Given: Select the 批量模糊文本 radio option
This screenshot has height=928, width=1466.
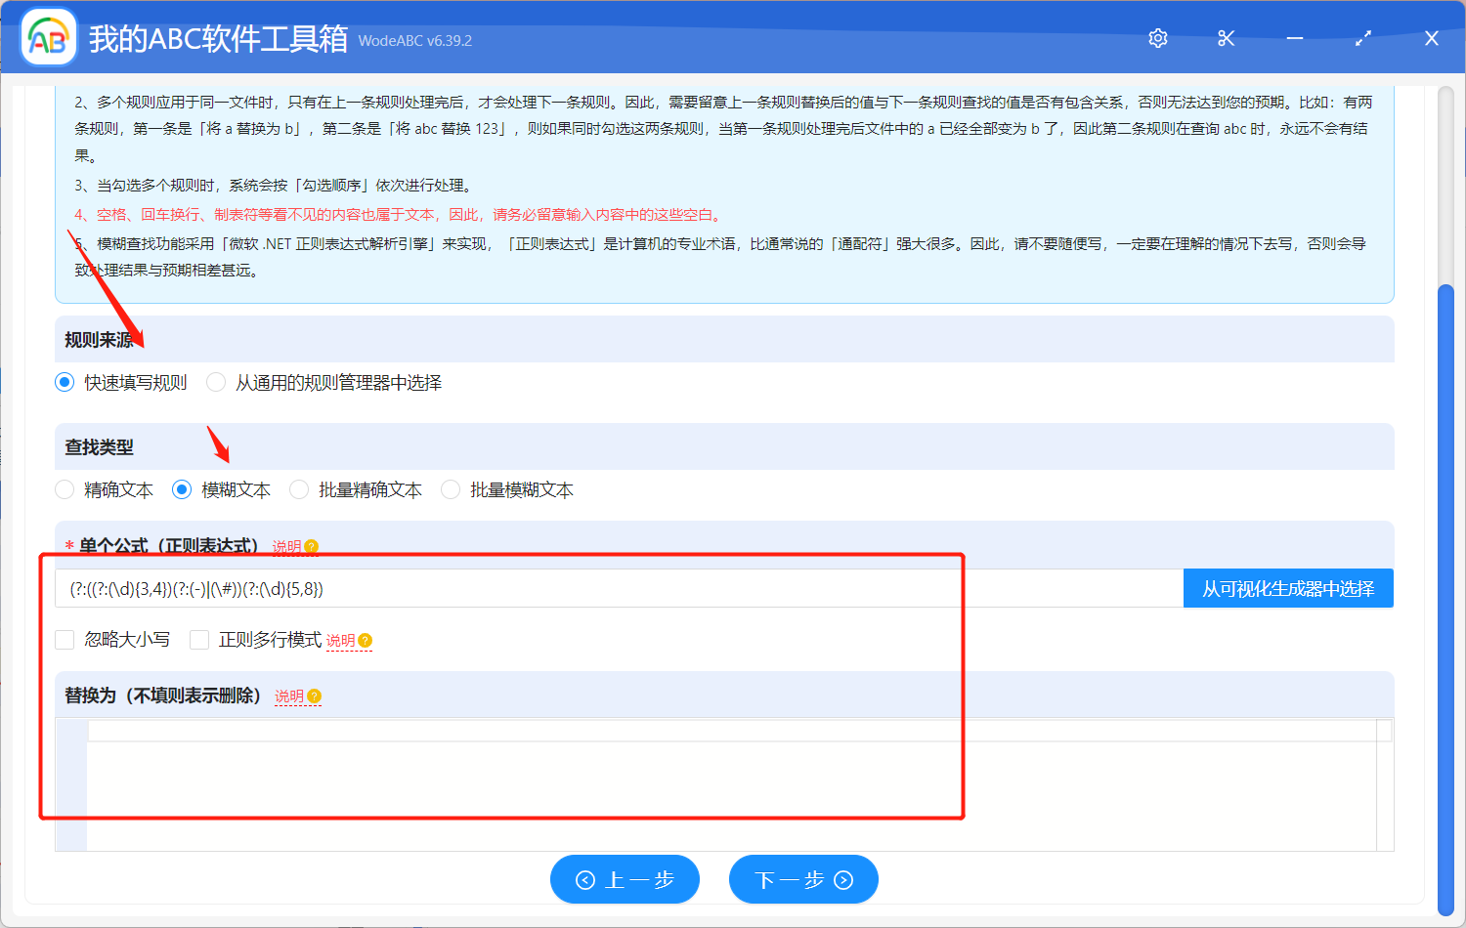Looking at the screenshot, I should 450,489.
